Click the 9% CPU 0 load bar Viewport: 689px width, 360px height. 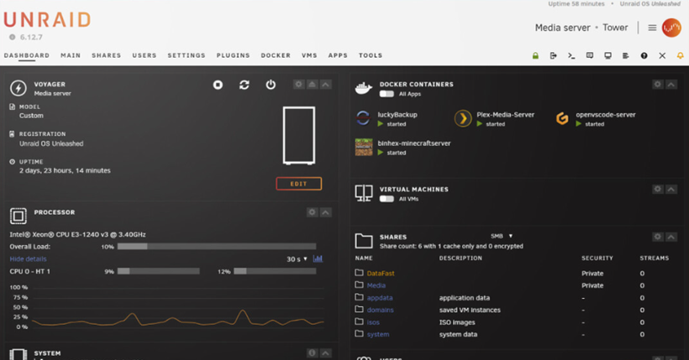tap(159, 271)
